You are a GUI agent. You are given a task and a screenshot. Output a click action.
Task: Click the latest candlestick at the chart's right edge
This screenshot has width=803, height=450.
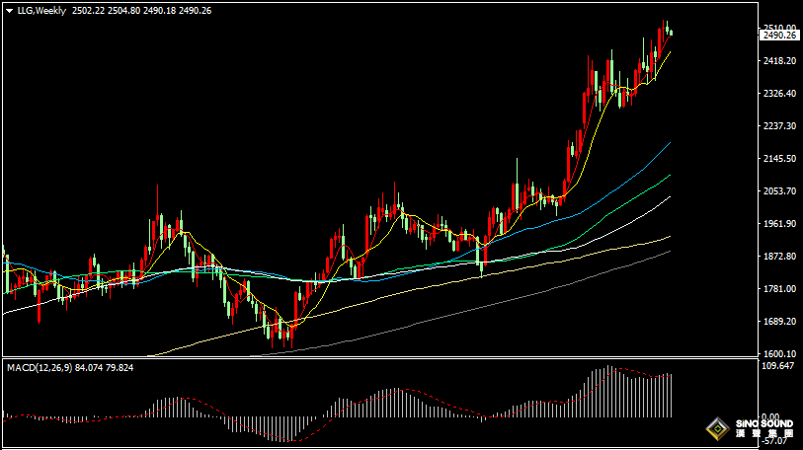tap(672, 32)
